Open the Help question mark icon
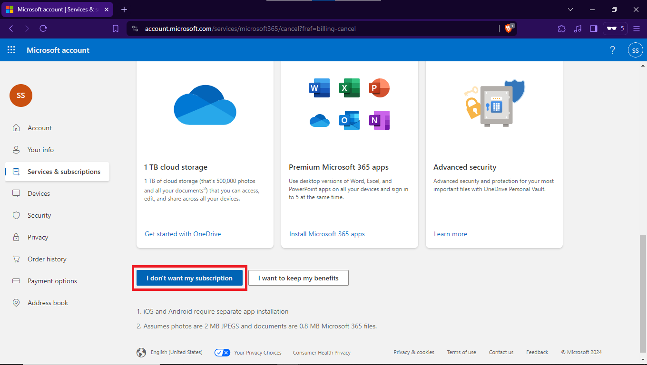This screenshot has width=647, height=365. click(613, 50)
